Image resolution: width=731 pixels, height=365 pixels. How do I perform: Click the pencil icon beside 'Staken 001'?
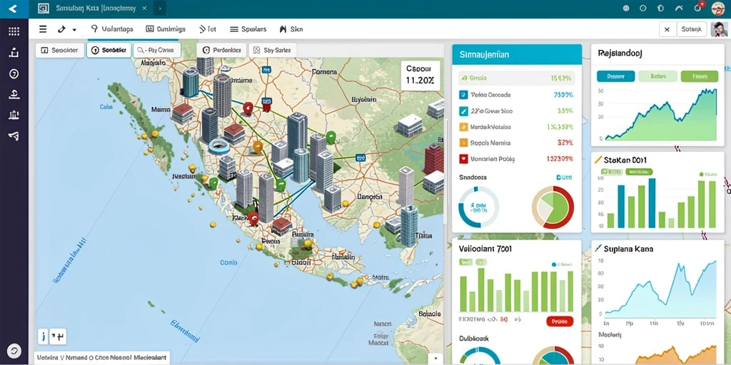point(599,160)
